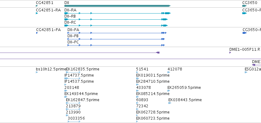Select the EK062728.5prime EST label
The image size is (261, 123).
153,112
